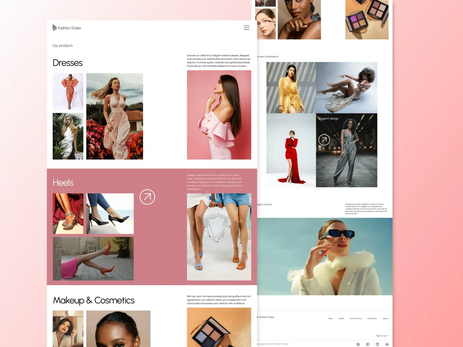Screen dimensions: 463x347
Task: Click the arrow circle on Elegant design photo
Action: tap(324, 140)
